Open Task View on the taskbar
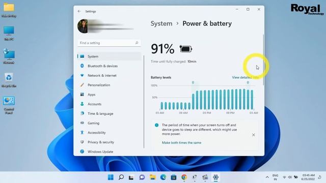Image resolution: width=326 pixels, height=183 pixels. (131, 177)
